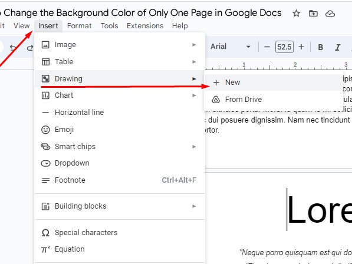This screenshot has width=352, height=264.
Task: Decrease font size with the minus button
Action: [x=267, y=47]
